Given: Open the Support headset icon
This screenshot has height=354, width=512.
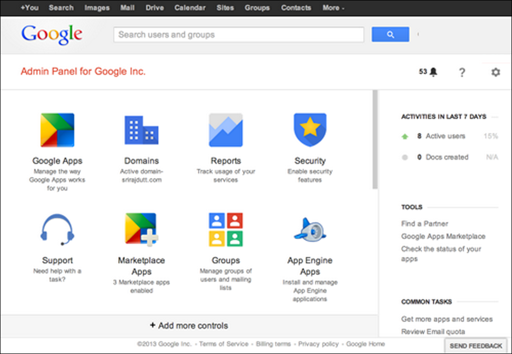Looking at the screenshot, I should point(57,230).
